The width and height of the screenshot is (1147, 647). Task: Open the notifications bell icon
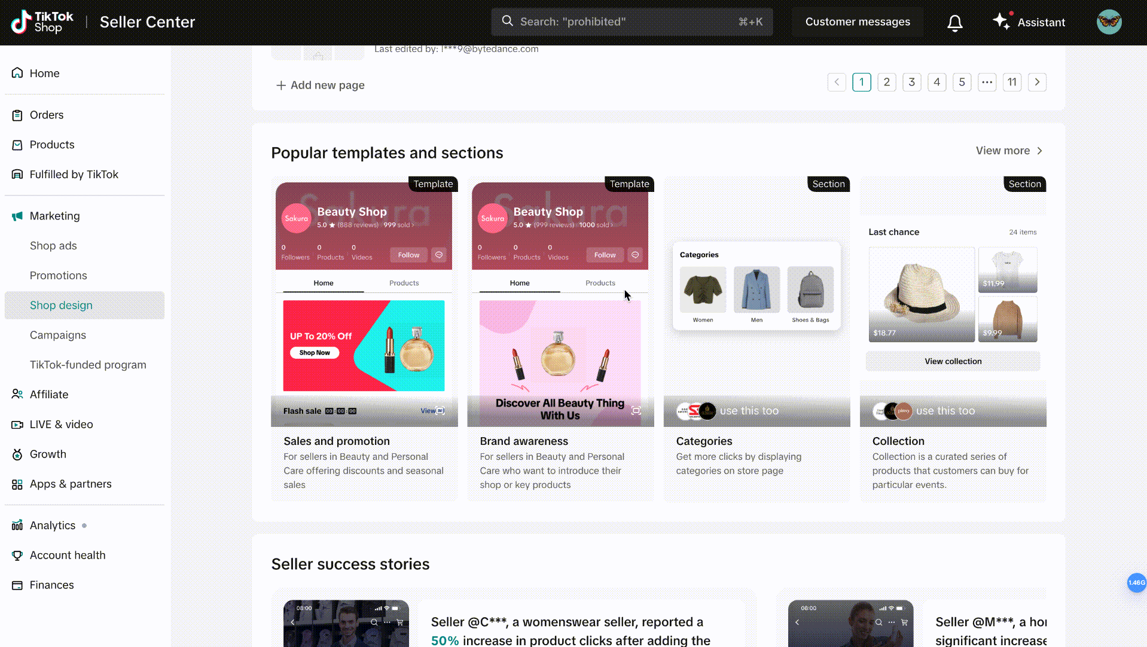click(x=954, y=23)
